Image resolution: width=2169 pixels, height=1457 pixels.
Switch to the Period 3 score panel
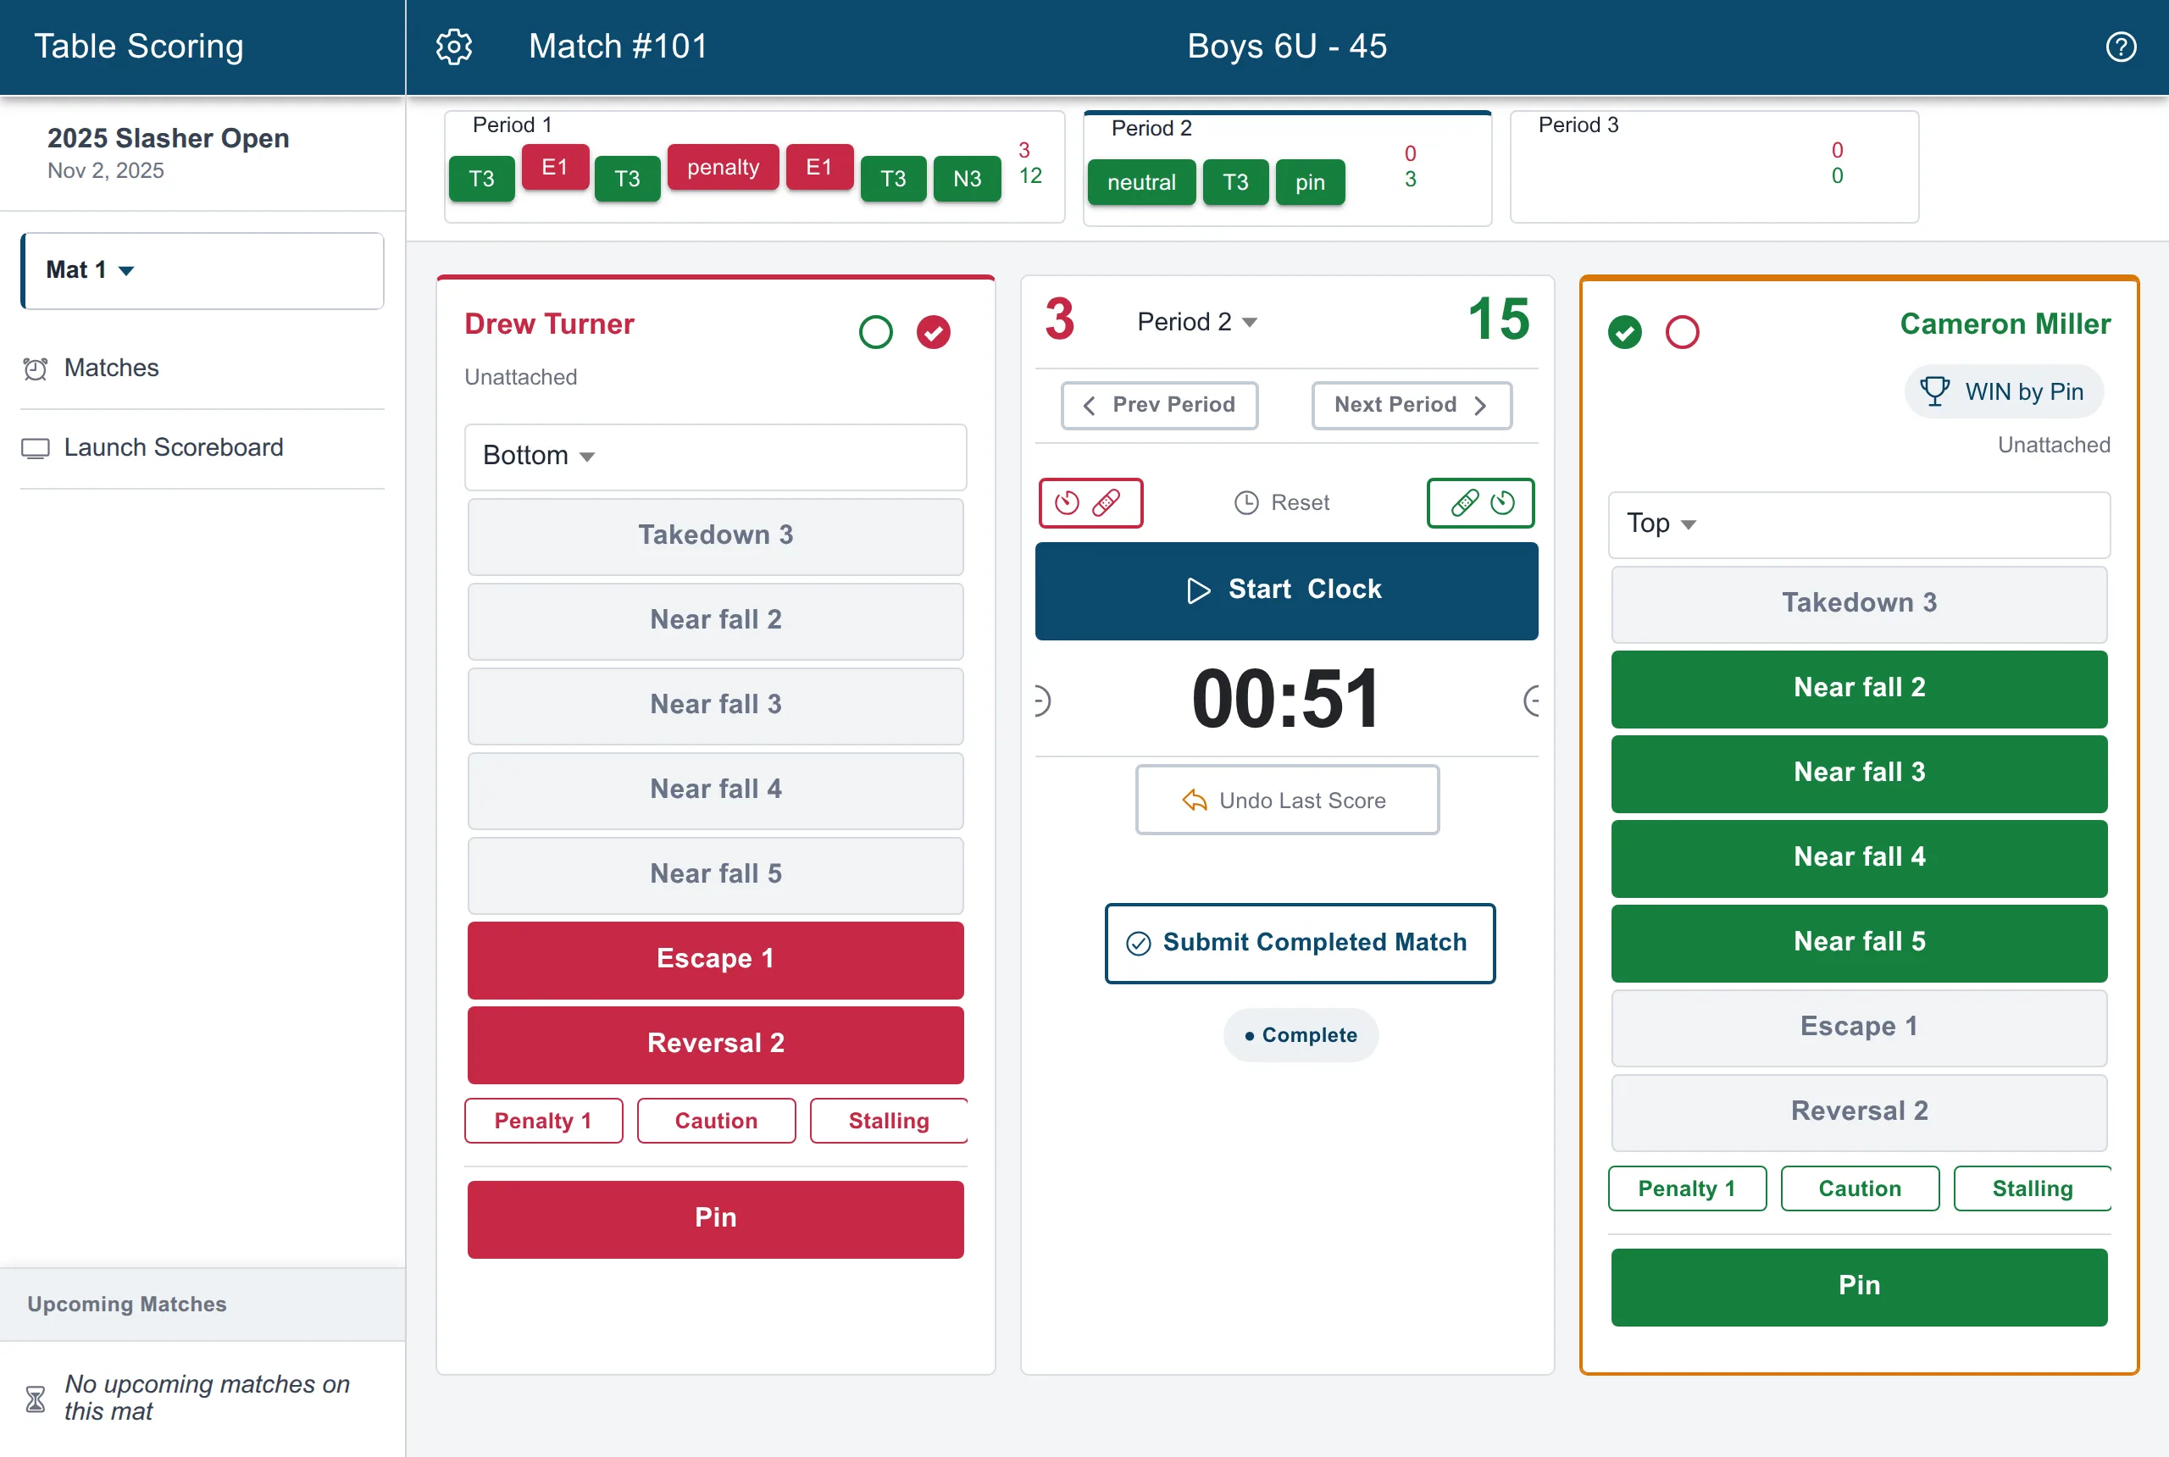click(x=1714, y=167)
